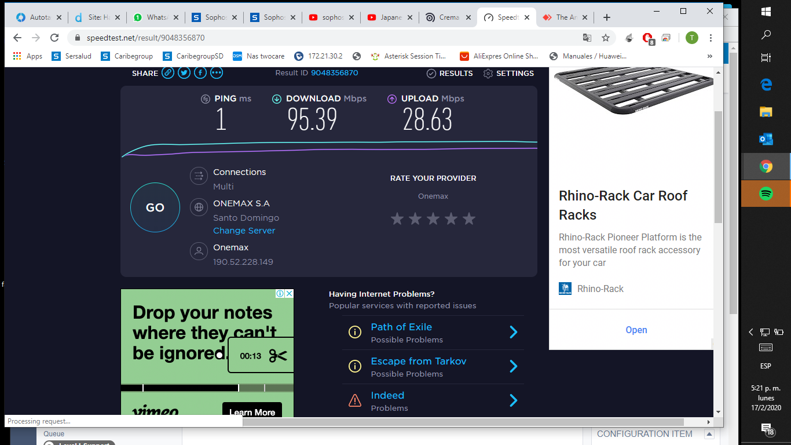Expand Path of Exile chevron arrow
This screenshot has width=791, height=445.
pos(513,332)
